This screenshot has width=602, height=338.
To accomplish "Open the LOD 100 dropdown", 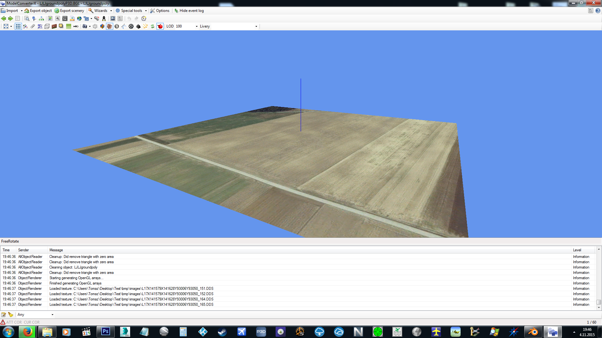I will 197,26.
